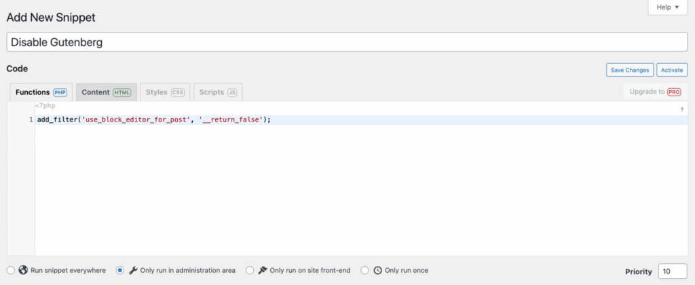The width and height of the screenshot is (695, 285).
Task: Click the question mark editor help icon
Action: [681, 109]
